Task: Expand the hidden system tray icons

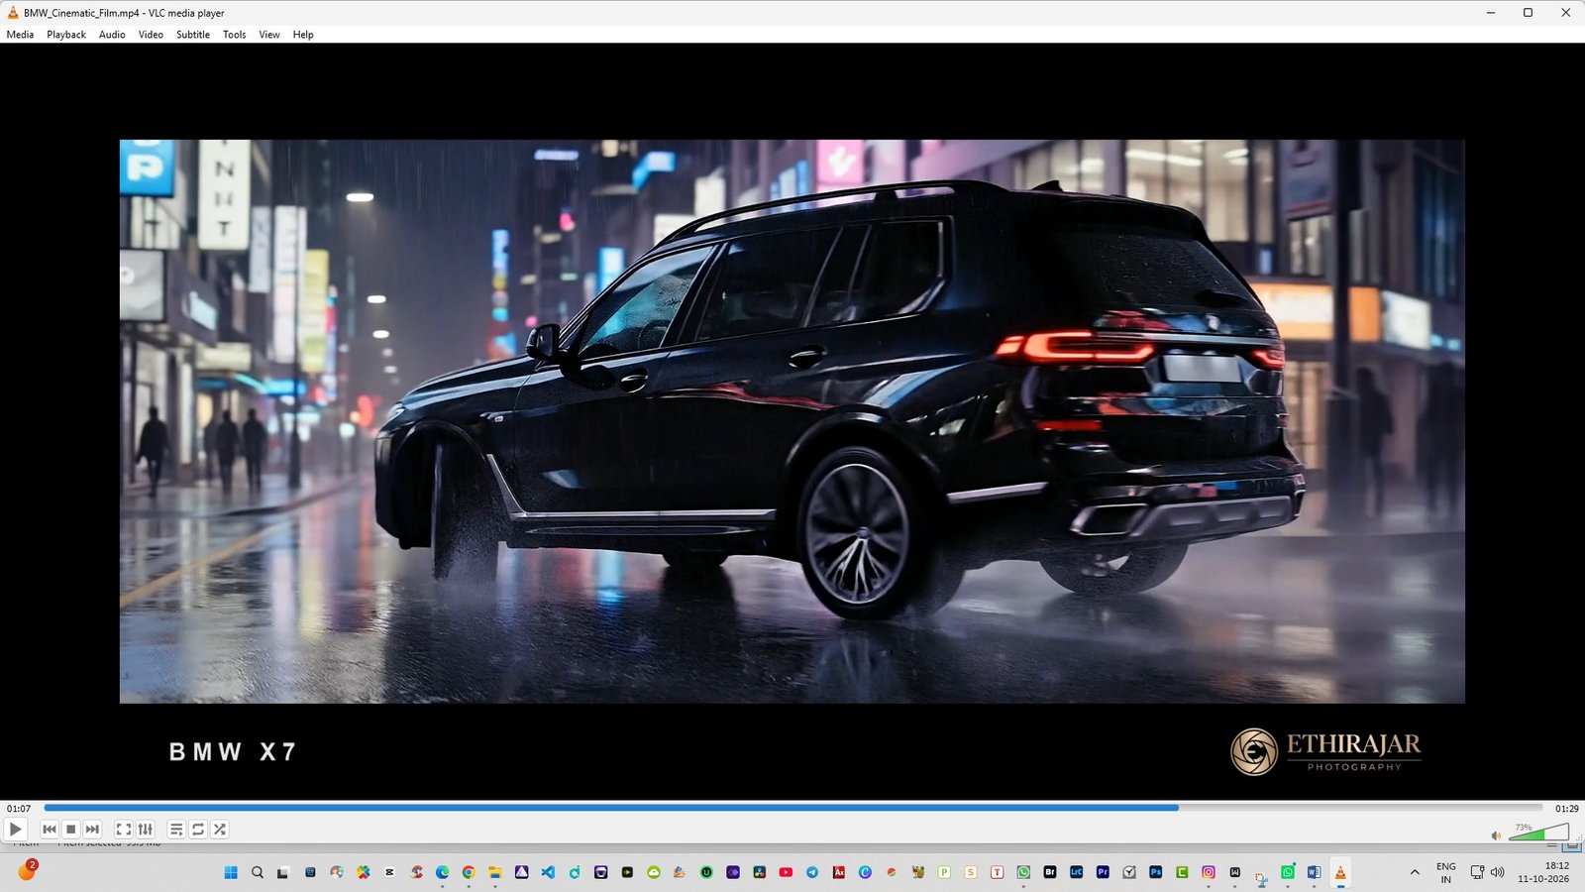Action: tap(1415, 872)
